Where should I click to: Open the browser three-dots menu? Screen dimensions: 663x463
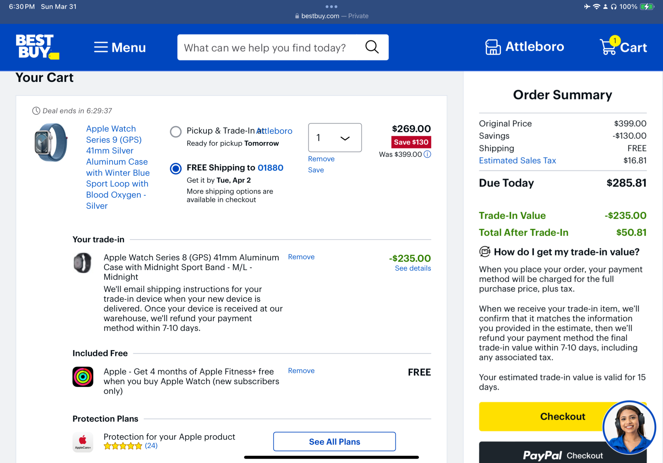pos(331,7)
